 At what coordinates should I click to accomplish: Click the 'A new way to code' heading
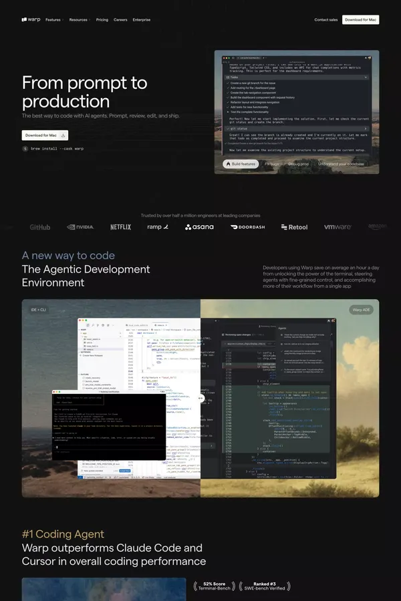[68, 255]
